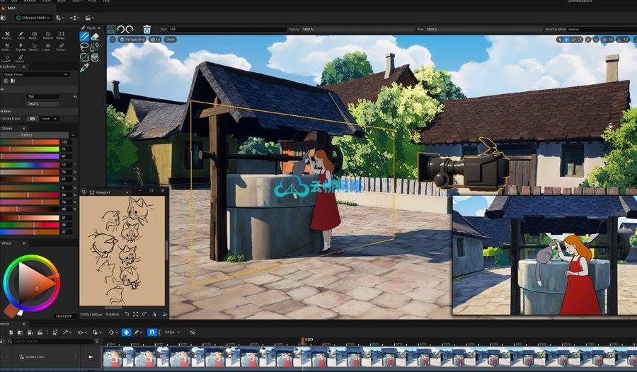Select the Eyedropper color picker tool
This screenshot has width=637, height=372.
[84, 67]
